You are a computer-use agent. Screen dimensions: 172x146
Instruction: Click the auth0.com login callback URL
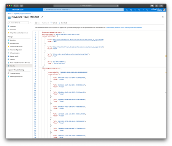(x=71, y=54)
